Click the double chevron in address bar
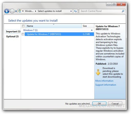The width and height of the screenshot is (131, 114). pyautogui.click(x=23, y=11)
